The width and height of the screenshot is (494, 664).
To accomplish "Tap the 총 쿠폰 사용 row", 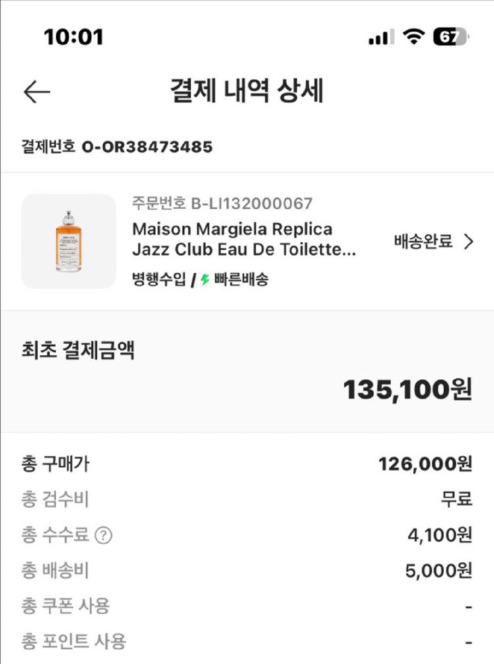I will click(247, 605).
